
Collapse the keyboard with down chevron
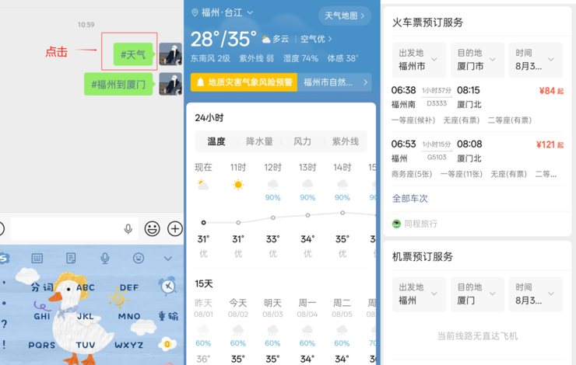168,258
